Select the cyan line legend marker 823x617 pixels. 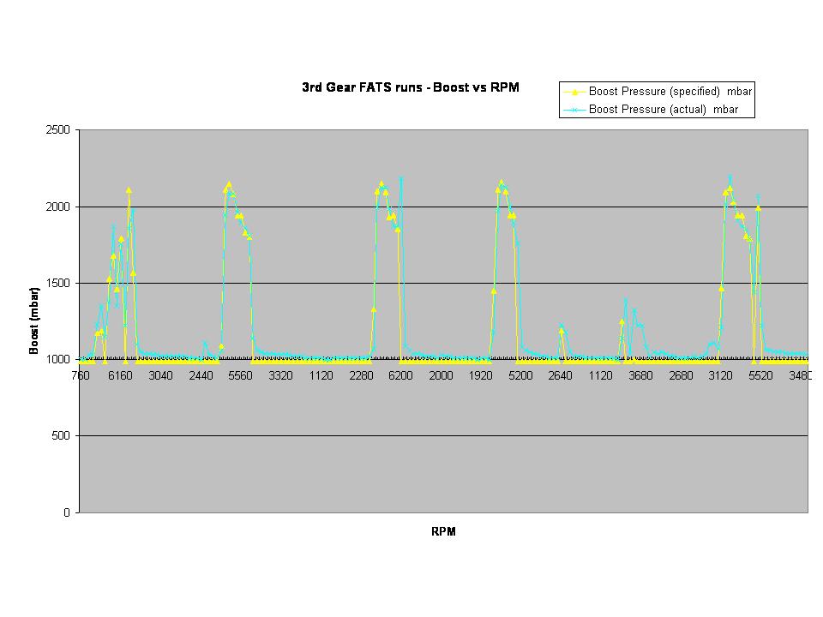pyautogui.click(x=574, y=110)
